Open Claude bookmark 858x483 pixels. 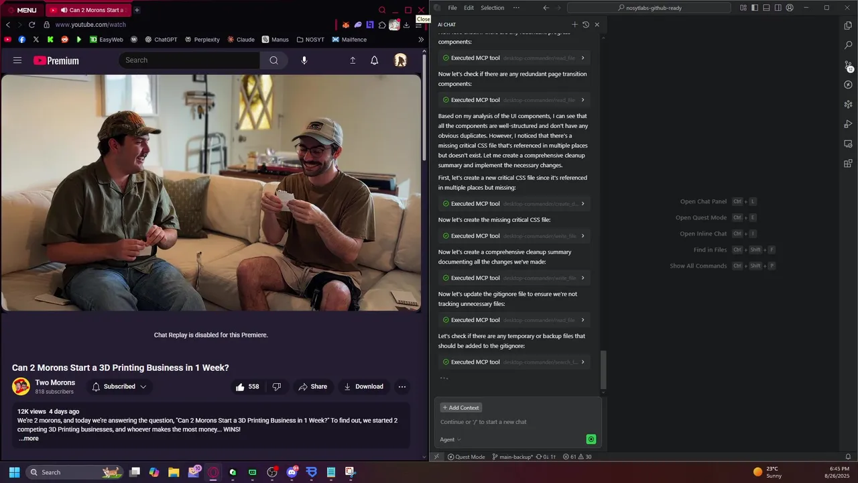(x=241, y=40)
